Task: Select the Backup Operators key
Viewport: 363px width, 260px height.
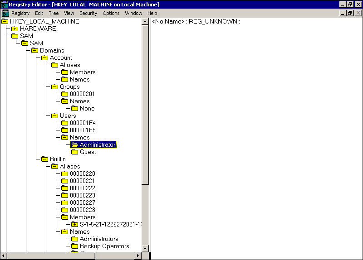Action: (x=104, y=246)
